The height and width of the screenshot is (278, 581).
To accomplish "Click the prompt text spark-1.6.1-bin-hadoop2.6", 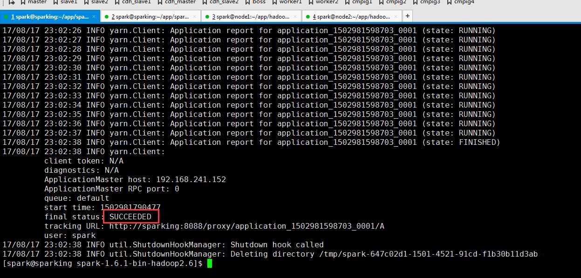I will point(135,264).
